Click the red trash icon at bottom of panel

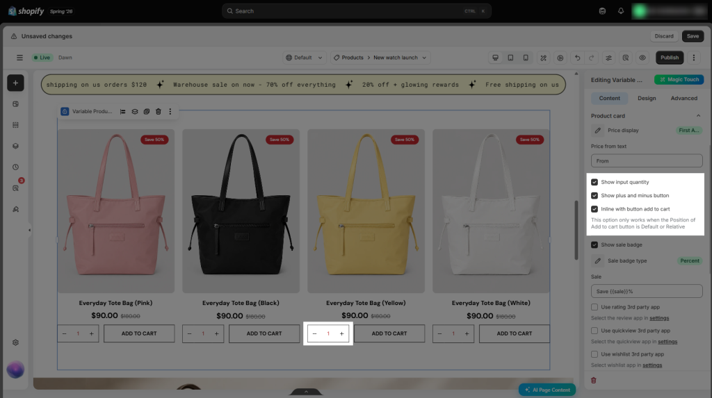click(594, 381)
